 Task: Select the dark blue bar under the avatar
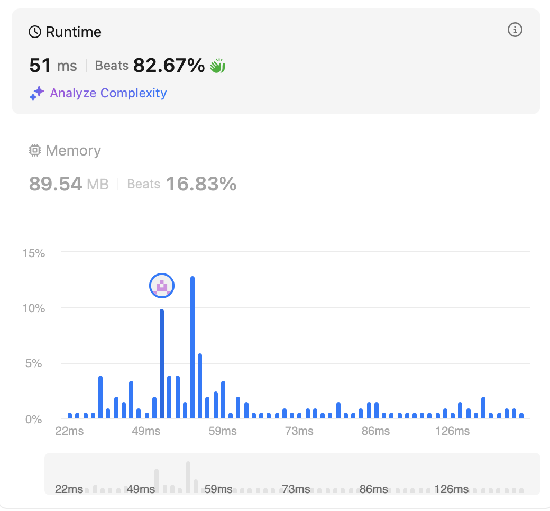coord(162,364)
